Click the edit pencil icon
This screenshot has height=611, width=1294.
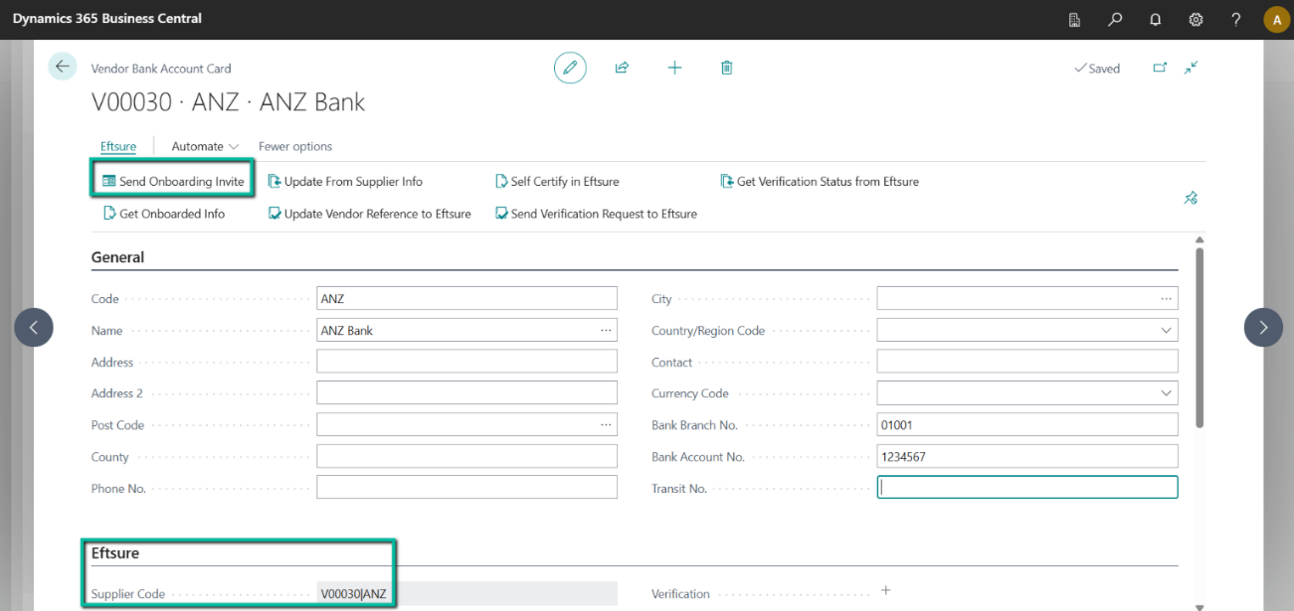pyautogui.click(x=570, y=68)
